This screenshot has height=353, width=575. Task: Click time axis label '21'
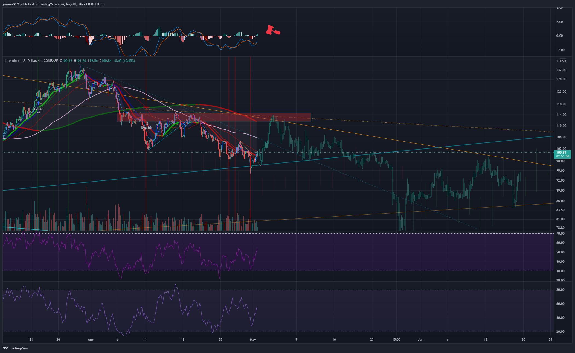(31, 340)
